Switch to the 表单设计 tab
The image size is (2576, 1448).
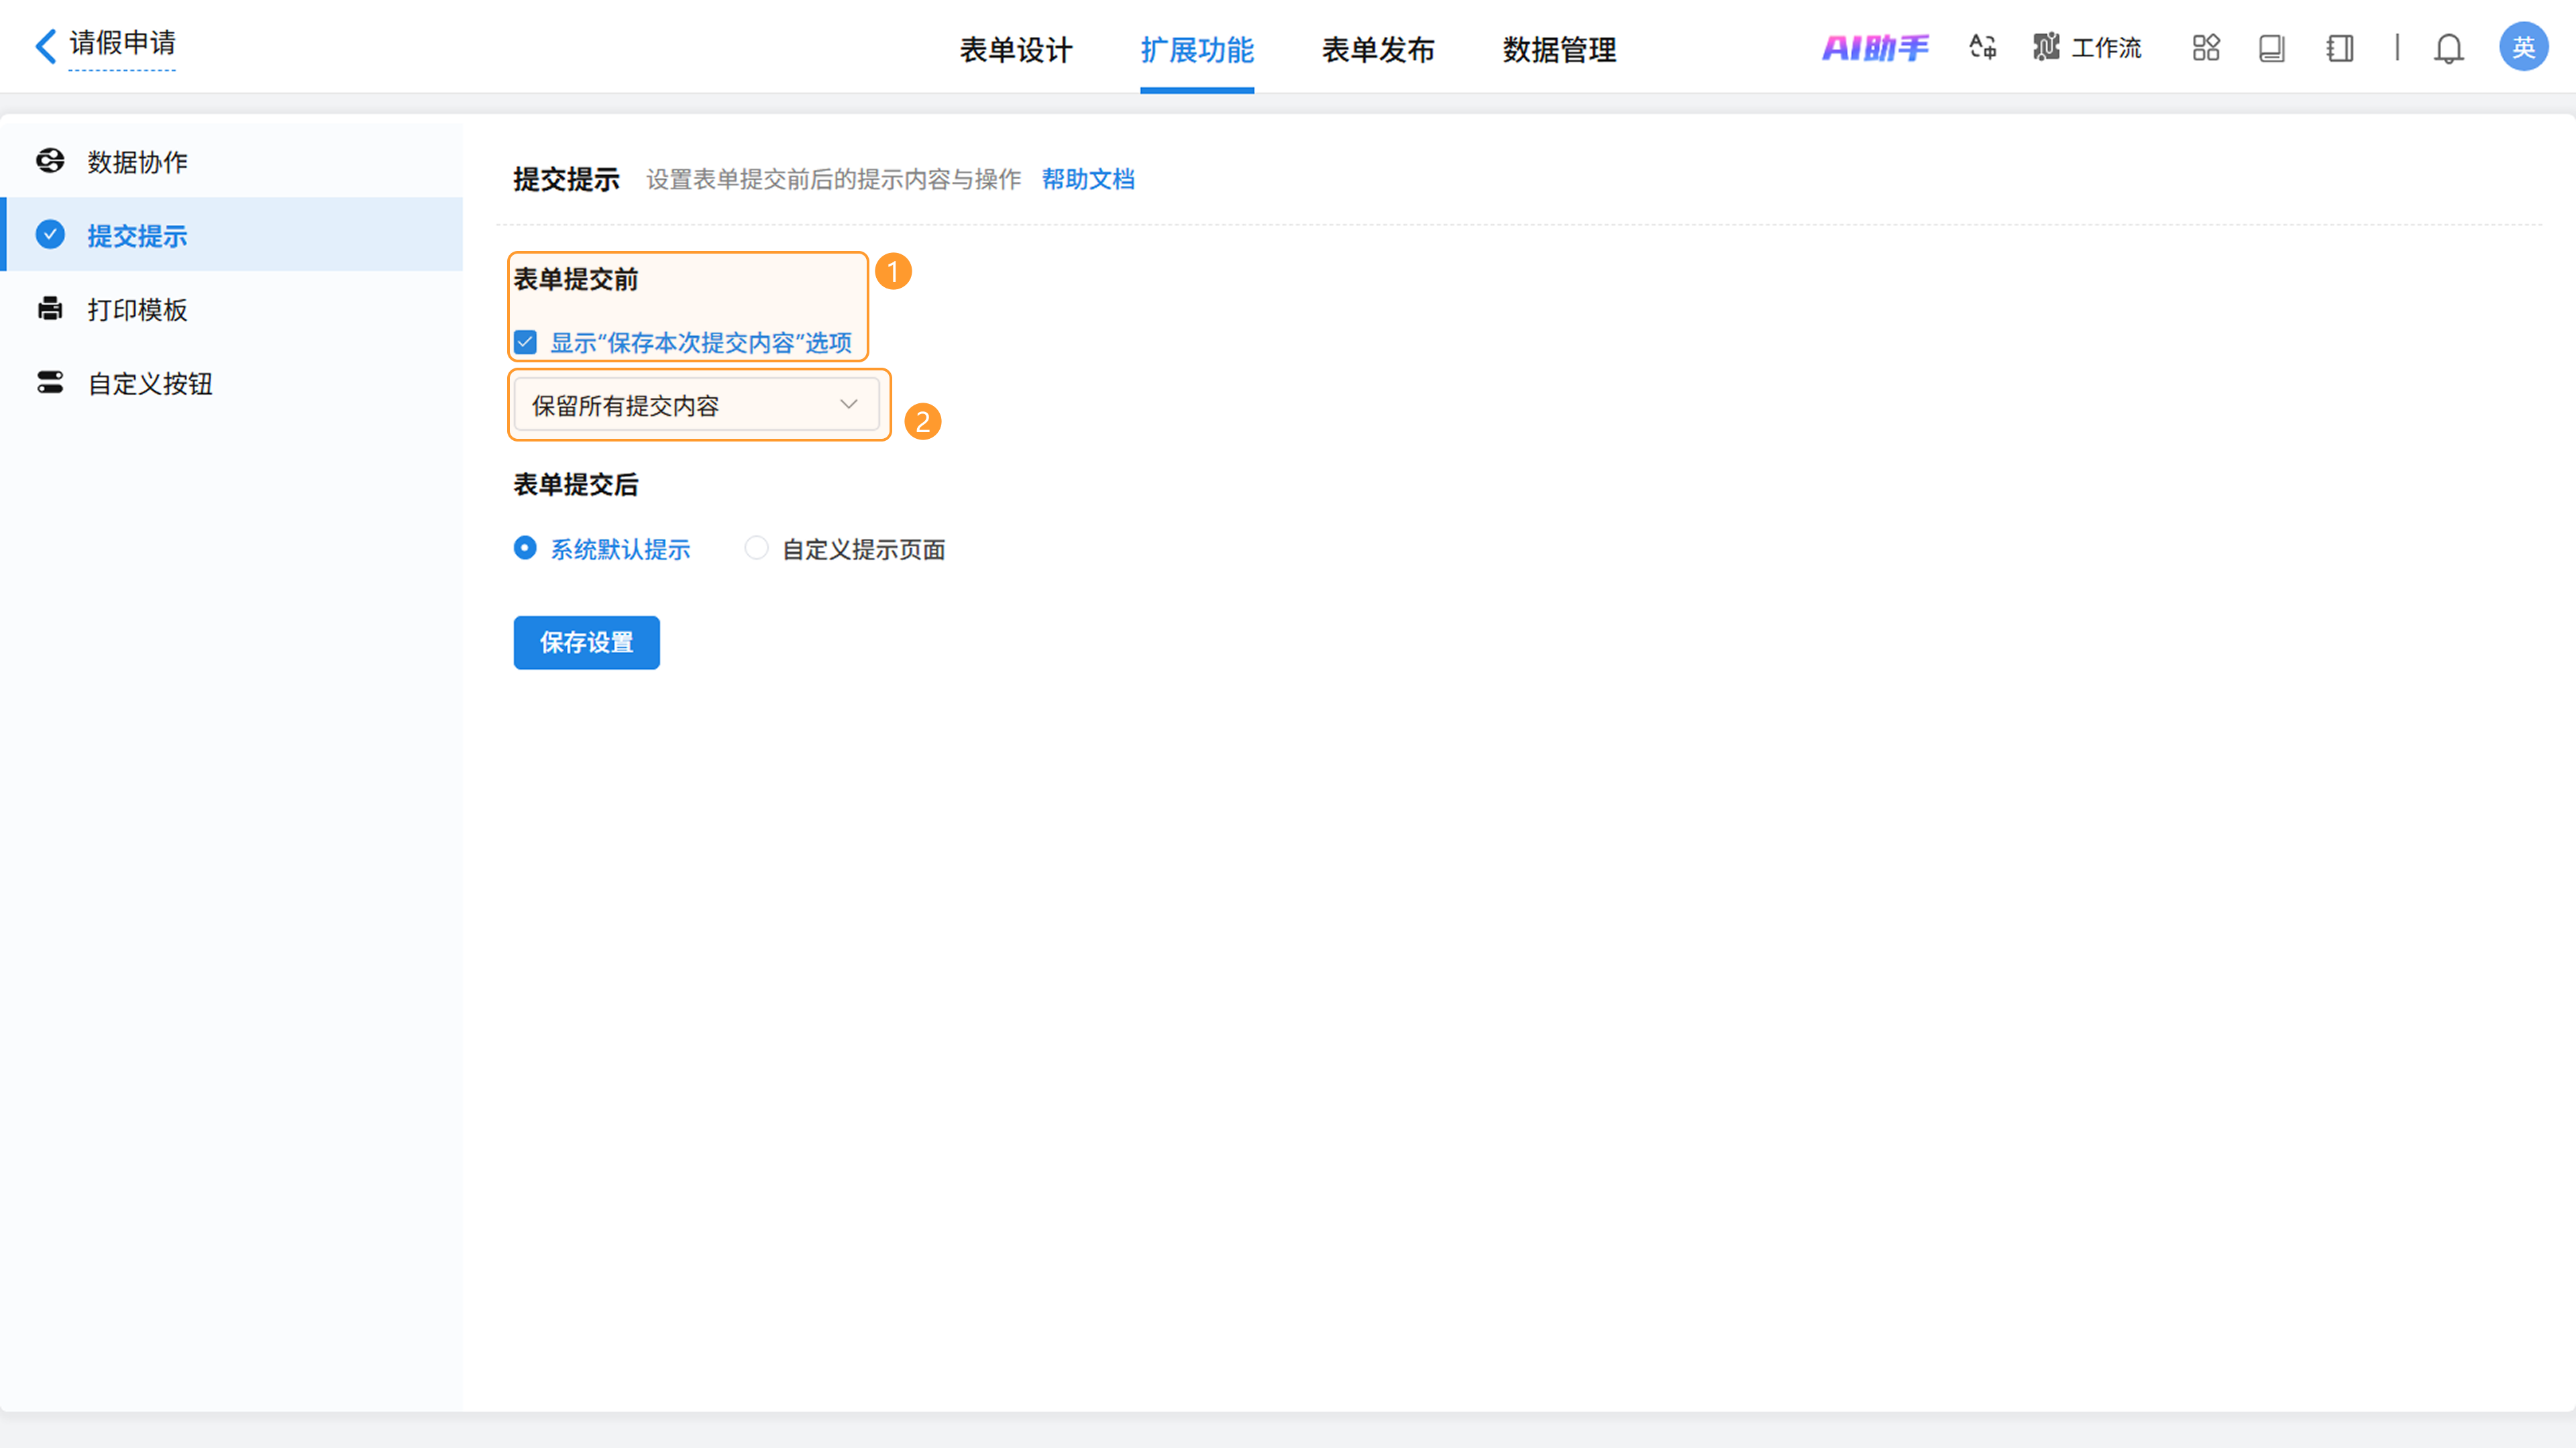[x=1015, y=49]
